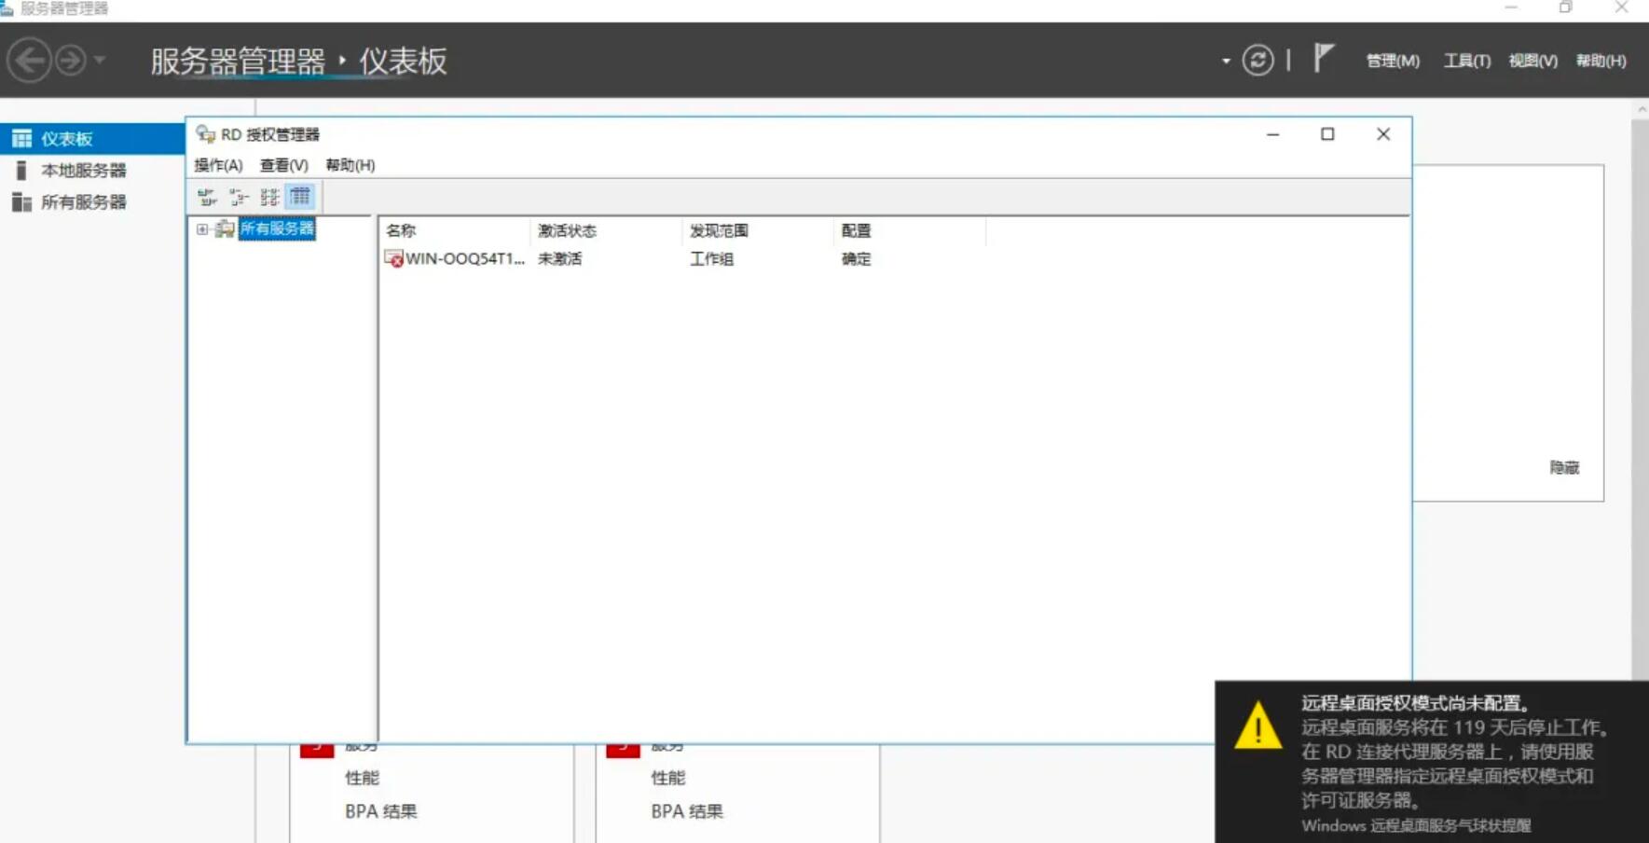Open the navigation history dropdown arrow
Screen dimensions: 1649x843
[100, 62]
